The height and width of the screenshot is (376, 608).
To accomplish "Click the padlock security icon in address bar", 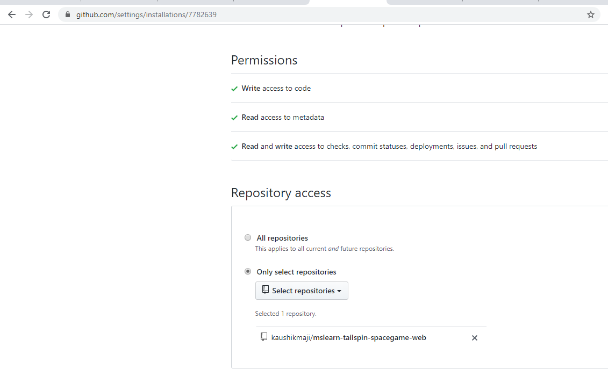I will tap(67, 15).
